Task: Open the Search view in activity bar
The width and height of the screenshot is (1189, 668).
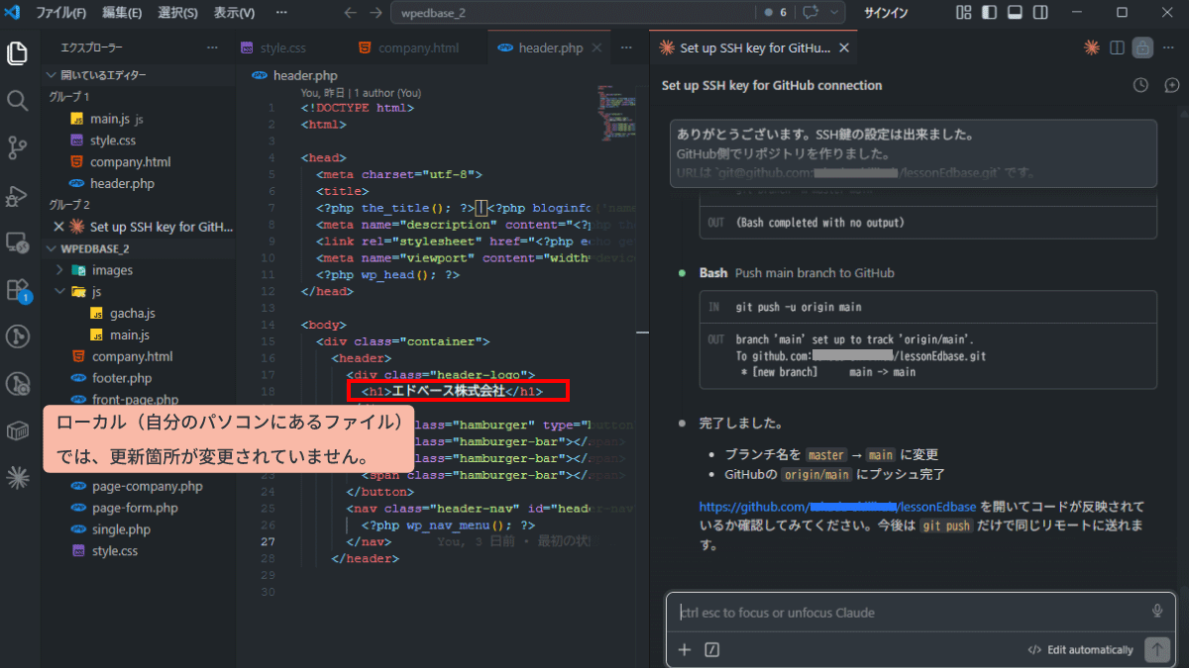Action: pos(17,100)
